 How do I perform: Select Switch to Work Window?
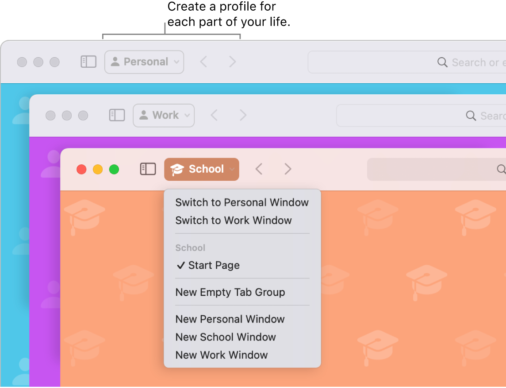coord(233,220)
